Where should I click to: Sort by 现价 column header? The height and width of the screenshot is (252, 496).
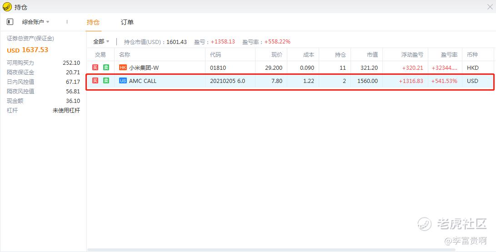pos(277,54)
